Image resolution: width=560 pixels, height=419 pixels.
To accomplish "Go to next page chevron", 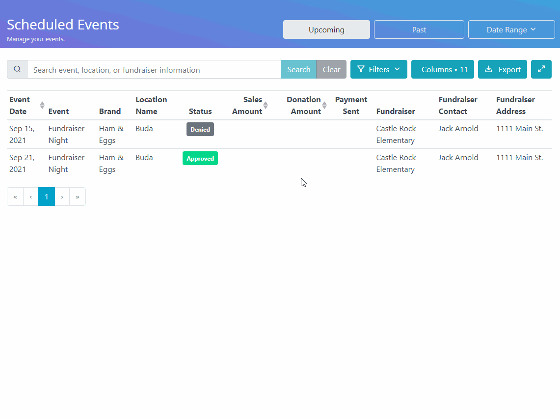I will [x=62, y=196].
